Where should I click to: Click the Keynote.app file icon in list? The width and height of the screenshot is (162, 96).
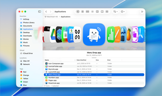[x=46, y=69]
